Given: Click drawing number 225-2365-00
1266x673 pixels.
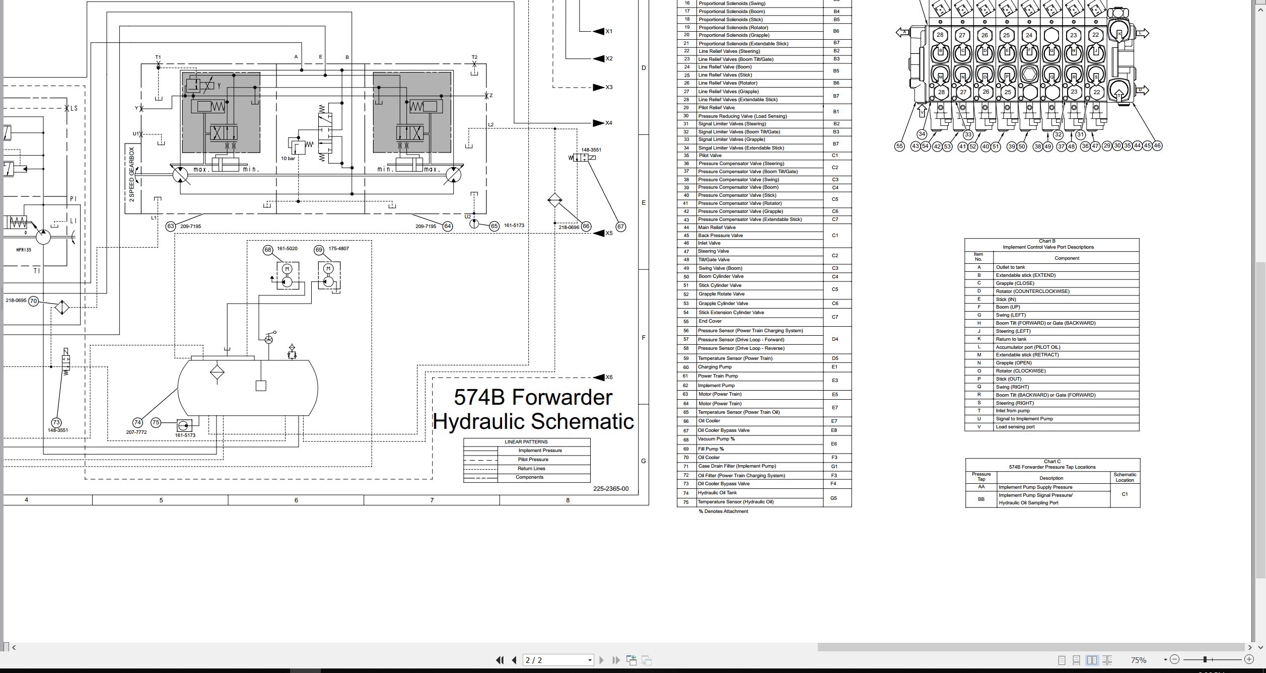Looking at the screenshot, I should click(x=611, y=489).
